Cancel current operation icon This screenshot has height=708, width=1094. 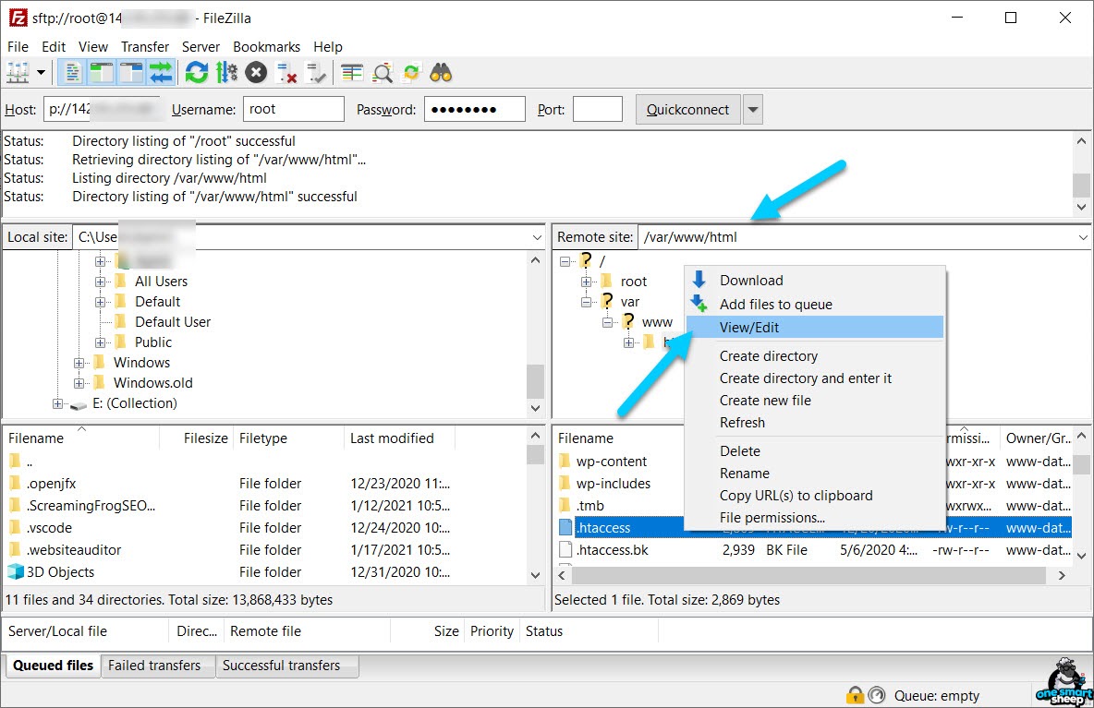point(256,73)
